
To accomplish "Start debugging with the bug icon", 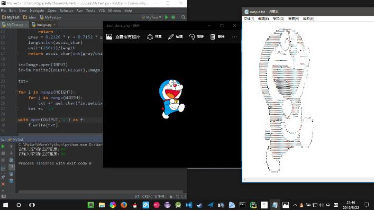I will pos(173,17).
